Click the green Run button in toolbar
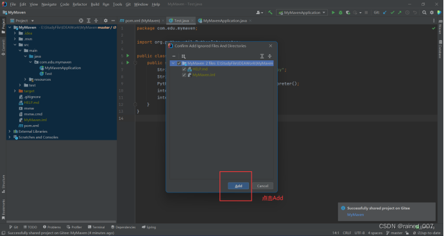This screenshot has width=444, height=236. click(x=333, y=12)
